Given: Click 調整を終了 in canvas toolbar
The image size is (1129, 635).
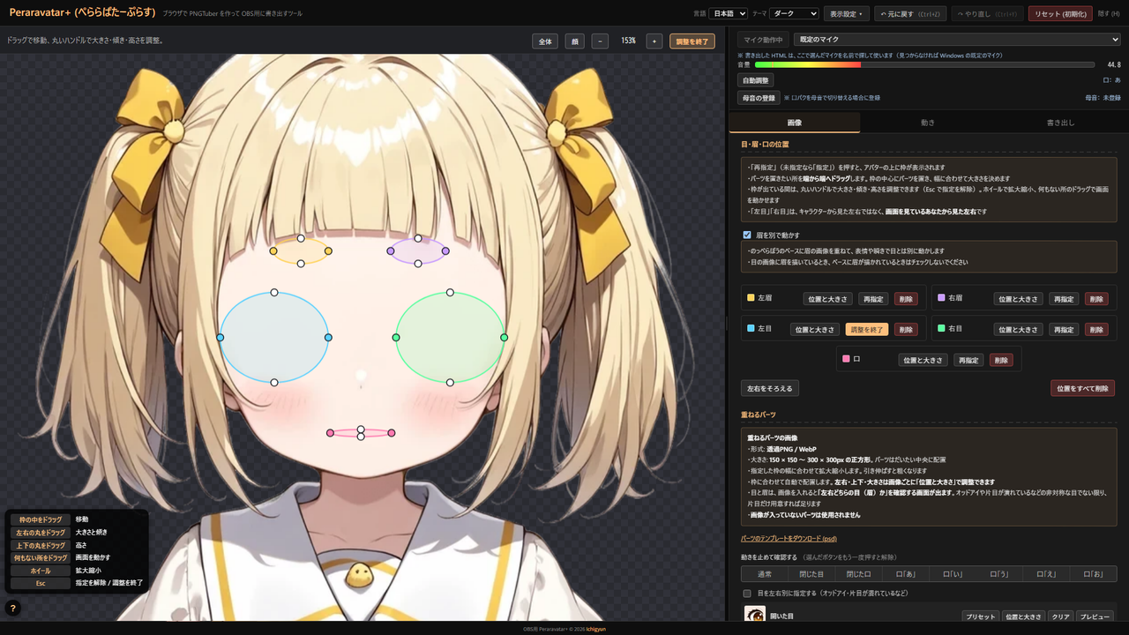Looking at the screenshot, I should point(692,41).
